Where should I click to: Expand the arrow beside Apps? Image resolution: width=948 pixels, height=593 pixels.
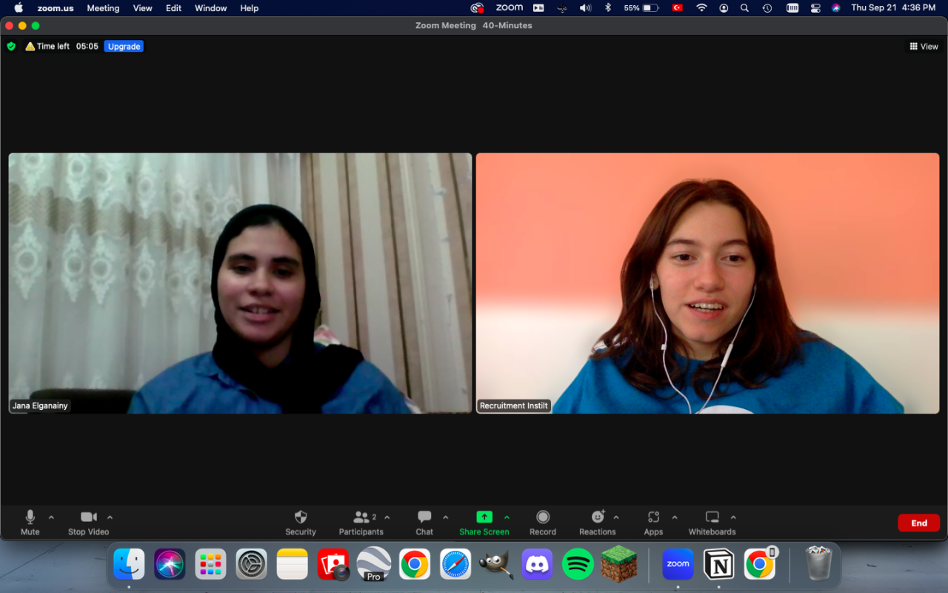coord(675,517)
